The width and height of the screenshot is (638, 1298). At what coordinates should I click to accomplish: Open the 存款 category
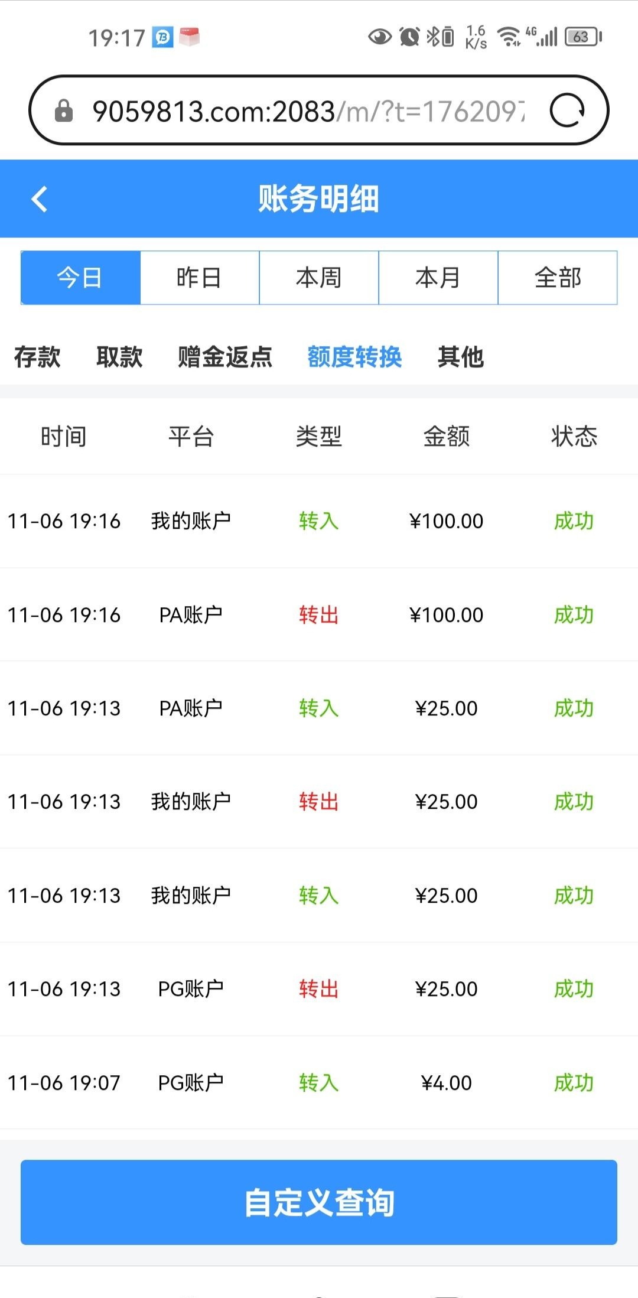tap(37, 357)
